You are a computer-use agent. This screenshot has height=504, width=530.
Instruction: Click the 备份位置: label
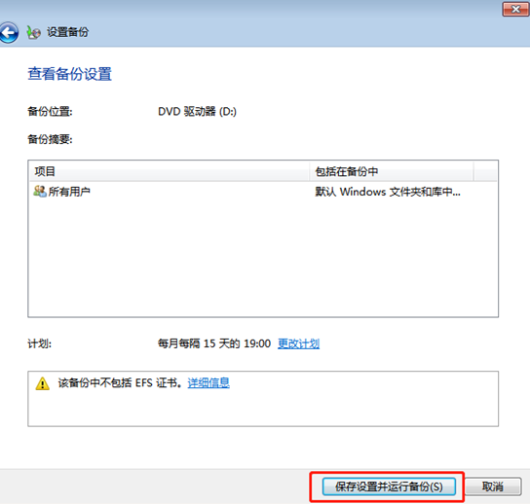[50, 111]
